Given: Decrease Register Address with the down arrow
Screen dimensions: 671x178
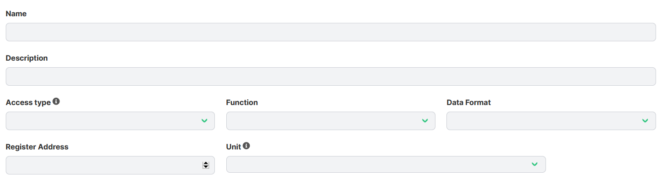Looking at the screenshot, I should point(206,167).
